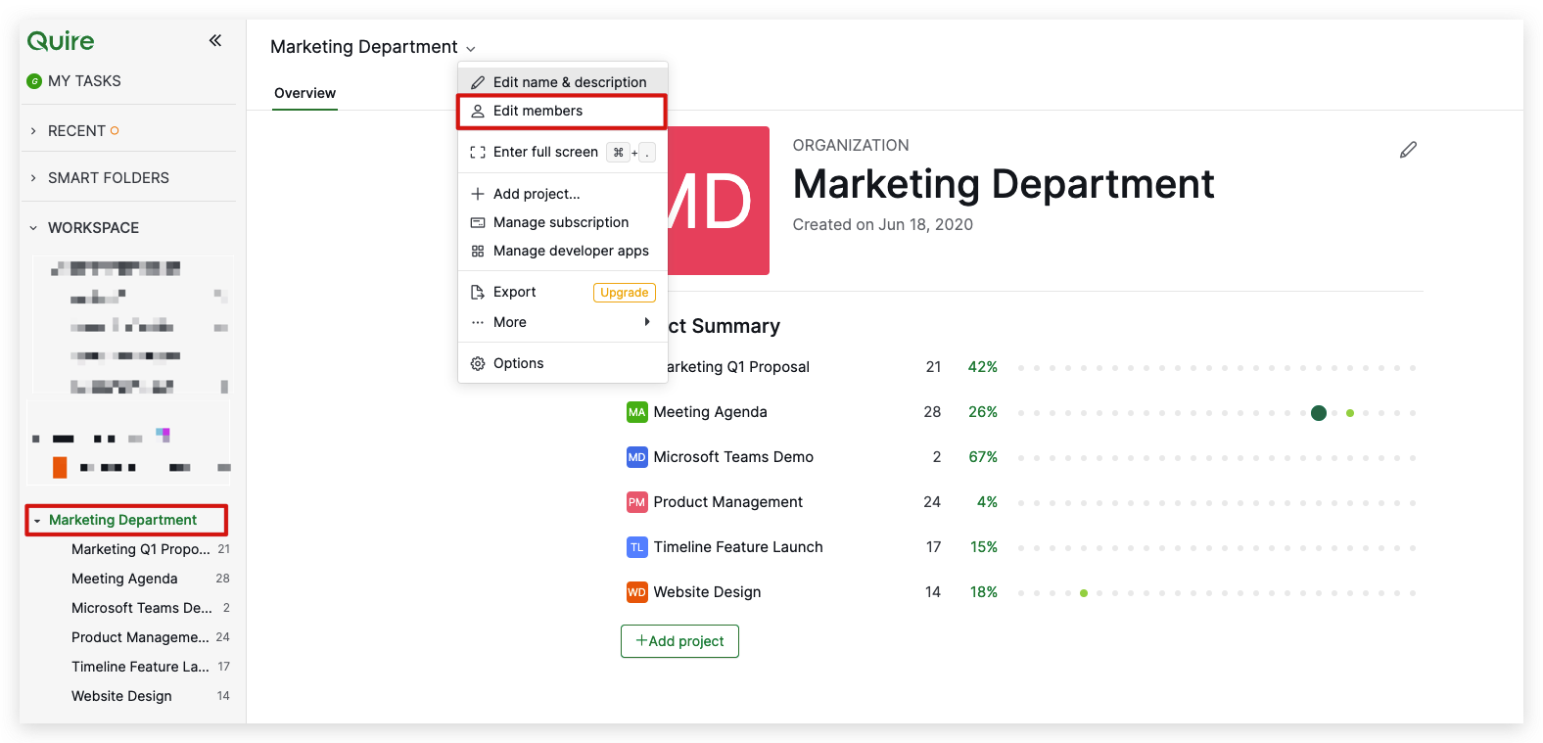Open Website Design in sidebar tree

coord(121,696)
